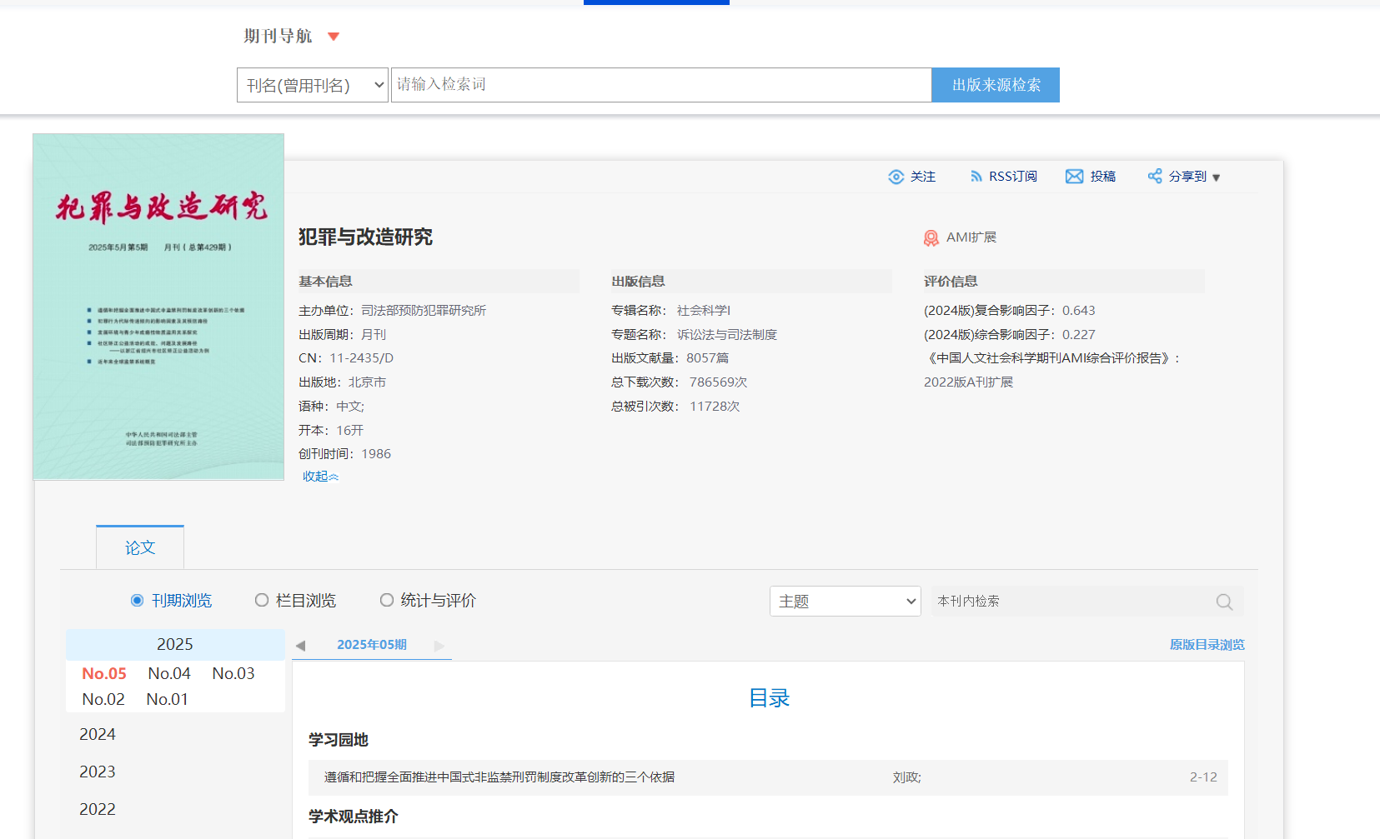1380x839 pixels.
Task: Click the red triangle beside 期刊导航
Action: pyautogui.click(x=334, y=37)
